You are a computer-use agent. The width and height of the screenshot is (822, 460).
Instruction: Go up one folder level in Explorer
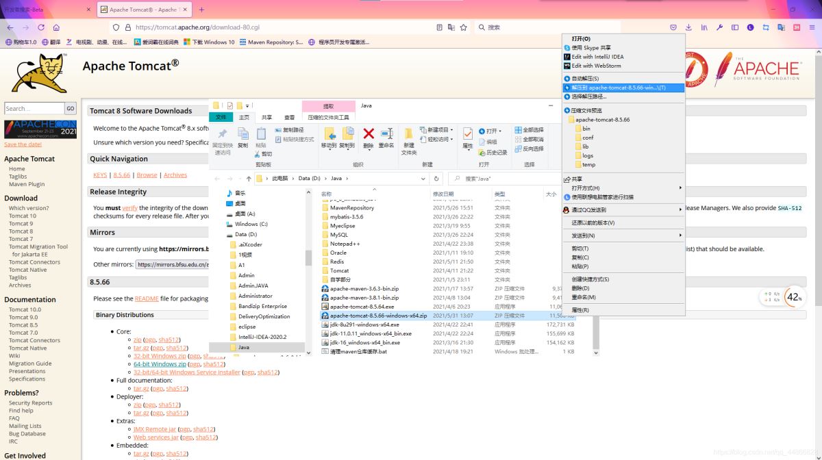248,179
